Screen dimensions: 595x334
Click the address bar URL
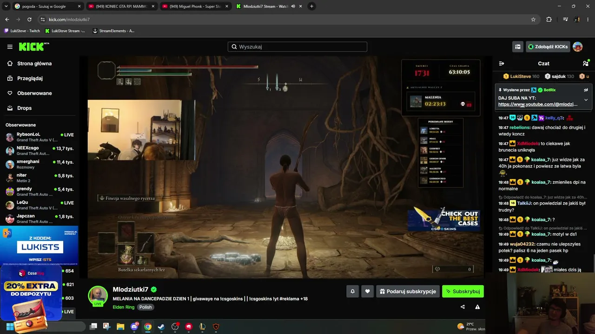(x=69, y=19)
